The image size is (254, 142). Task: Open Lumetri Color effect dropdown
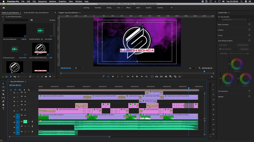pyautogui.click(x=234, y=20)
